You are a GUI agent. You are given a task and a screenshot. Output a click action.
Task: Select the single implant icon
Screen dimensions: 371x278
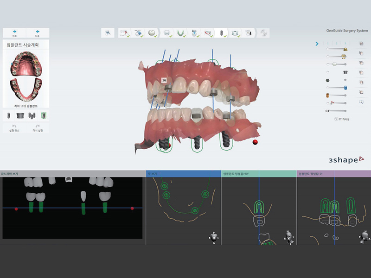pos(8,115)
